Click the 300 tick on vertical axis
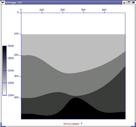 (x=16, y=76)
